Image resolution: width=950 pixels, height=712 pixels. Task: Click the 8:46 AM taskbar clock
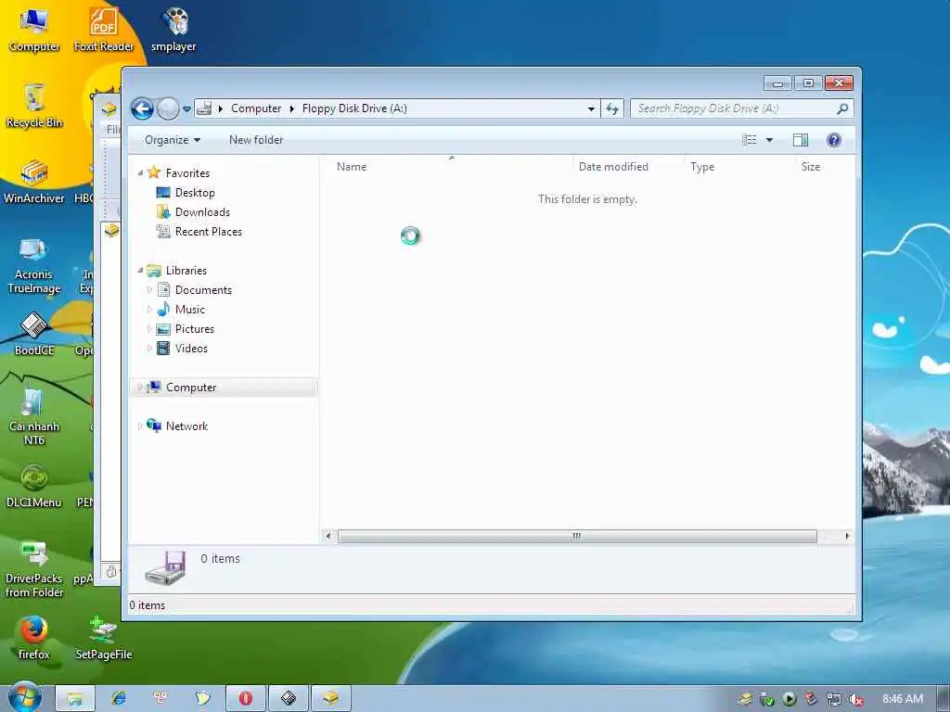[903, 699]
